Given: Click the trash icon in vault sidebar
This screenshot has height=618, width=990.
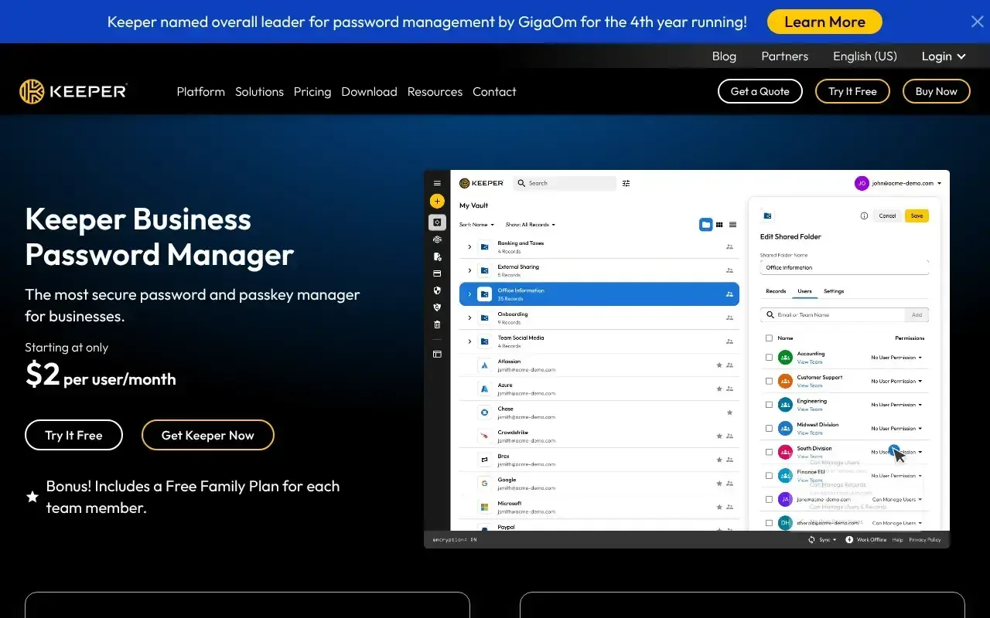Looking at the screenshot, I should coord(437,324).
